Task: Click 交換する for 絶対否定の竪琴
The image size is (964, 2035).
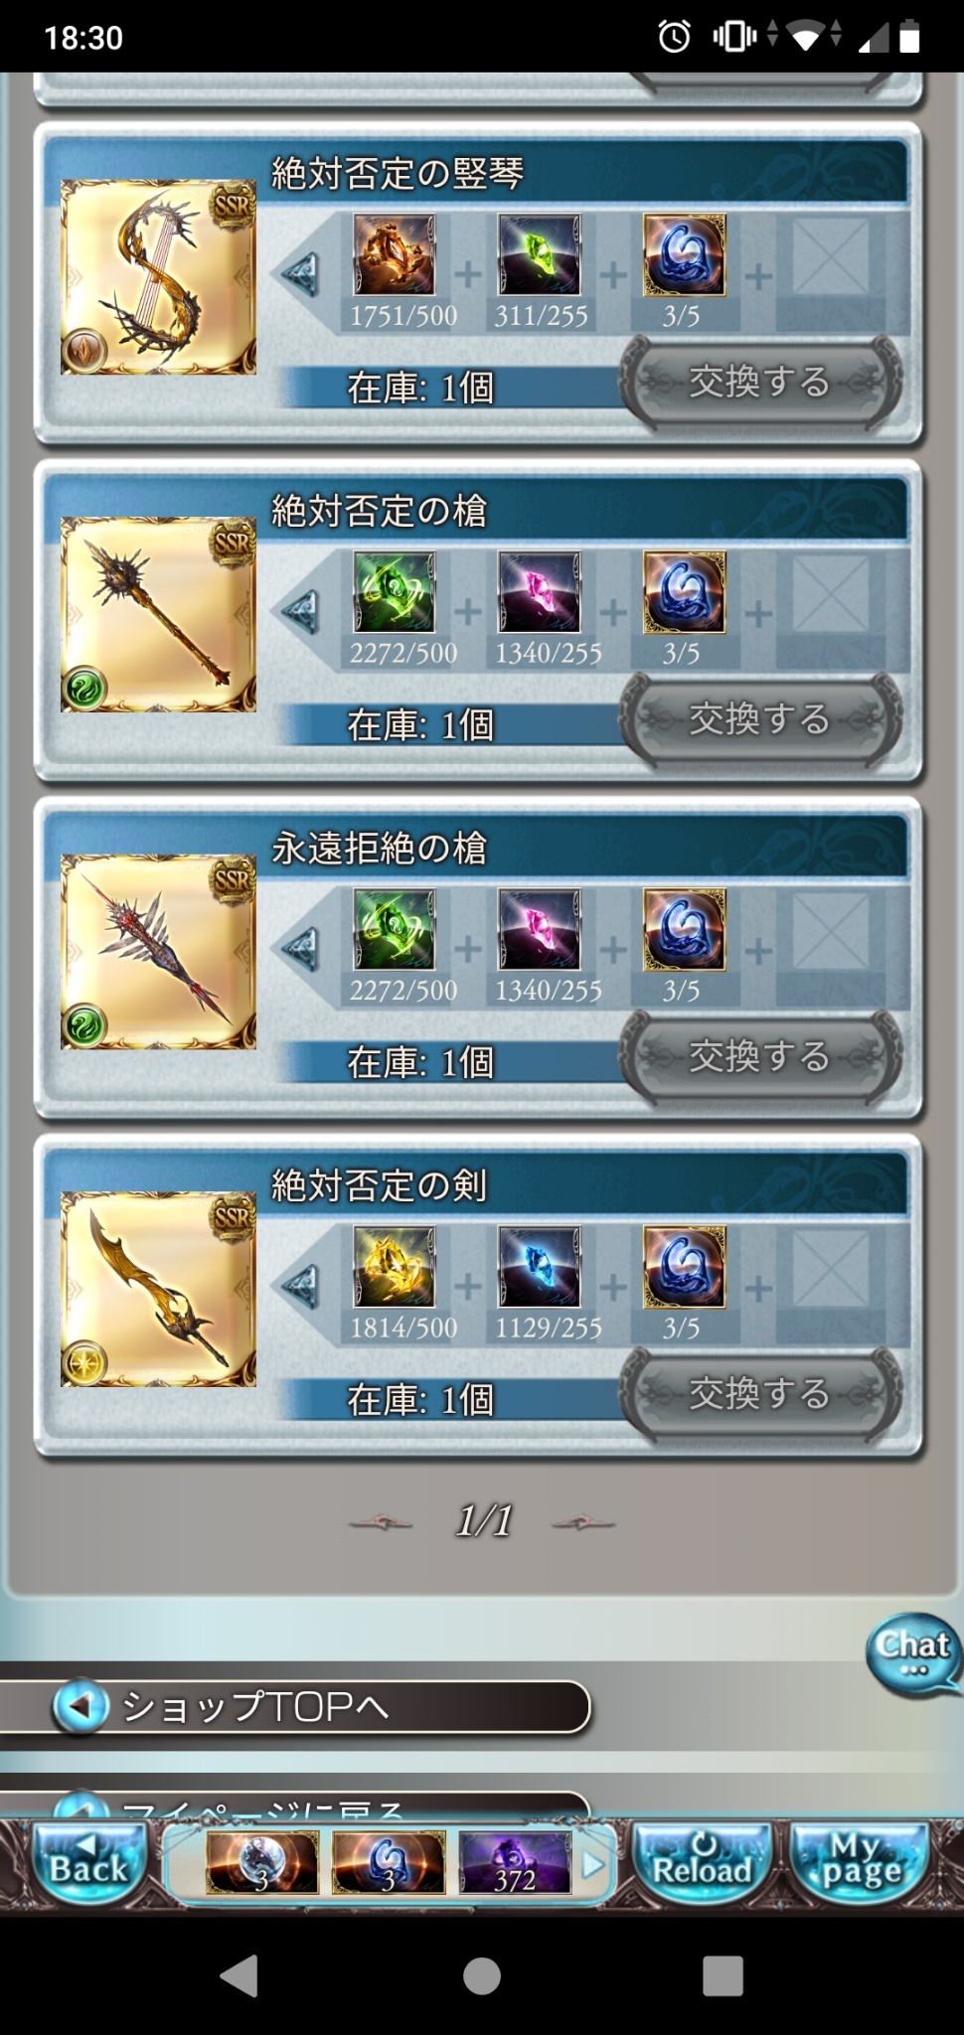Action: click(x=760, y=382)
